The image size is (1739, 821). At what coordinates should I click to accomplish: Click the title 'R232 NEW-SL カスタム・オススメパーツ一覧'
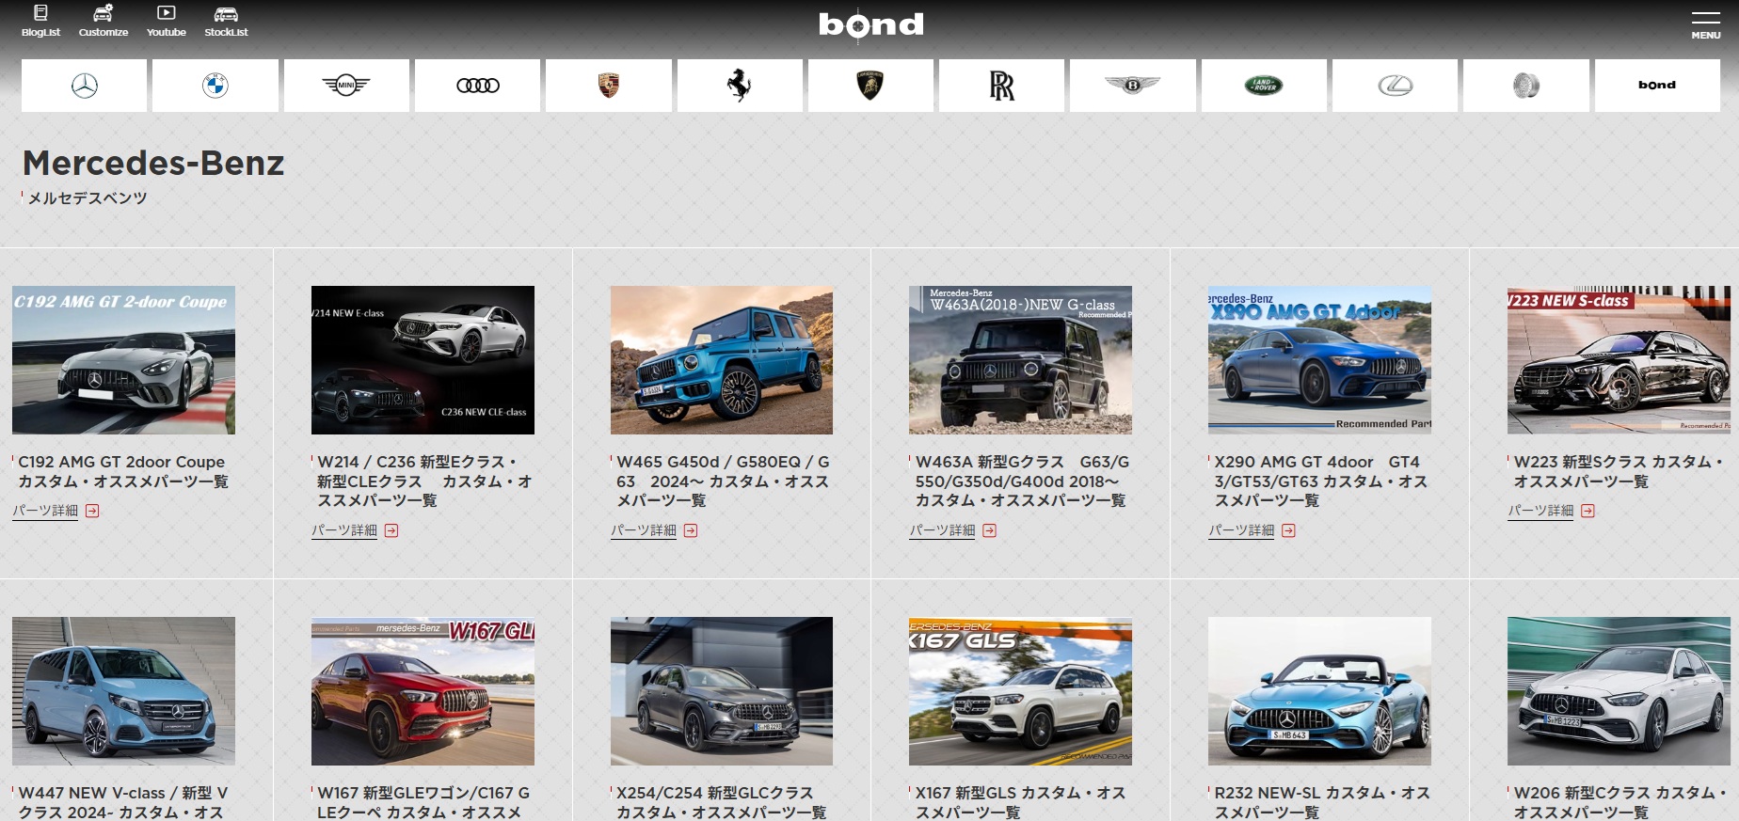tap(1322, 803)
